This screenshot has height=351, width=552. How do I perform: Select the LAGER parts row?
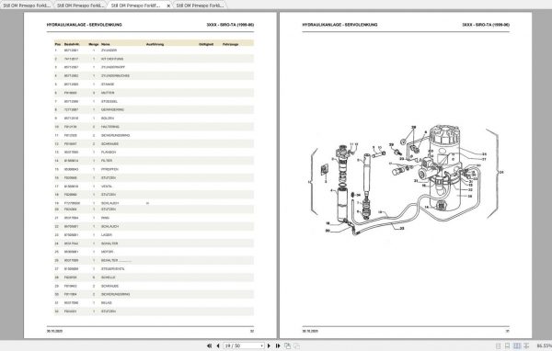pyautogui.click(x=154, y=235)
